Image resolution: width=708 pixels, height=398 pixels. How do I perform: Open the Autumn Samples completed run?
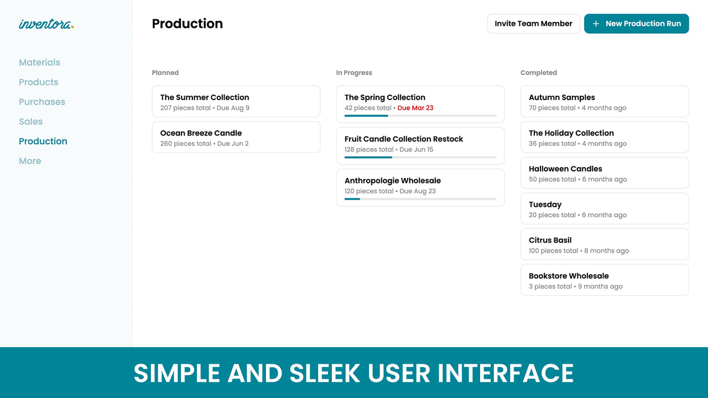pyautogui.click(x=604, y=101)
